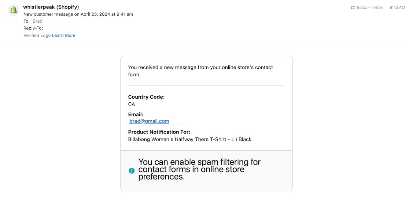Click the 9:42 AM timestamp
Screen dimensions: 413x208
(397, 7)
